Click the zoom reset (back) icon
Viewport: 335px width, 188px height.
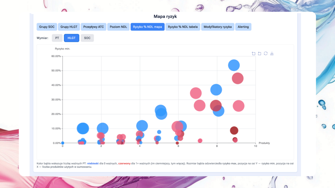[259, 54]
